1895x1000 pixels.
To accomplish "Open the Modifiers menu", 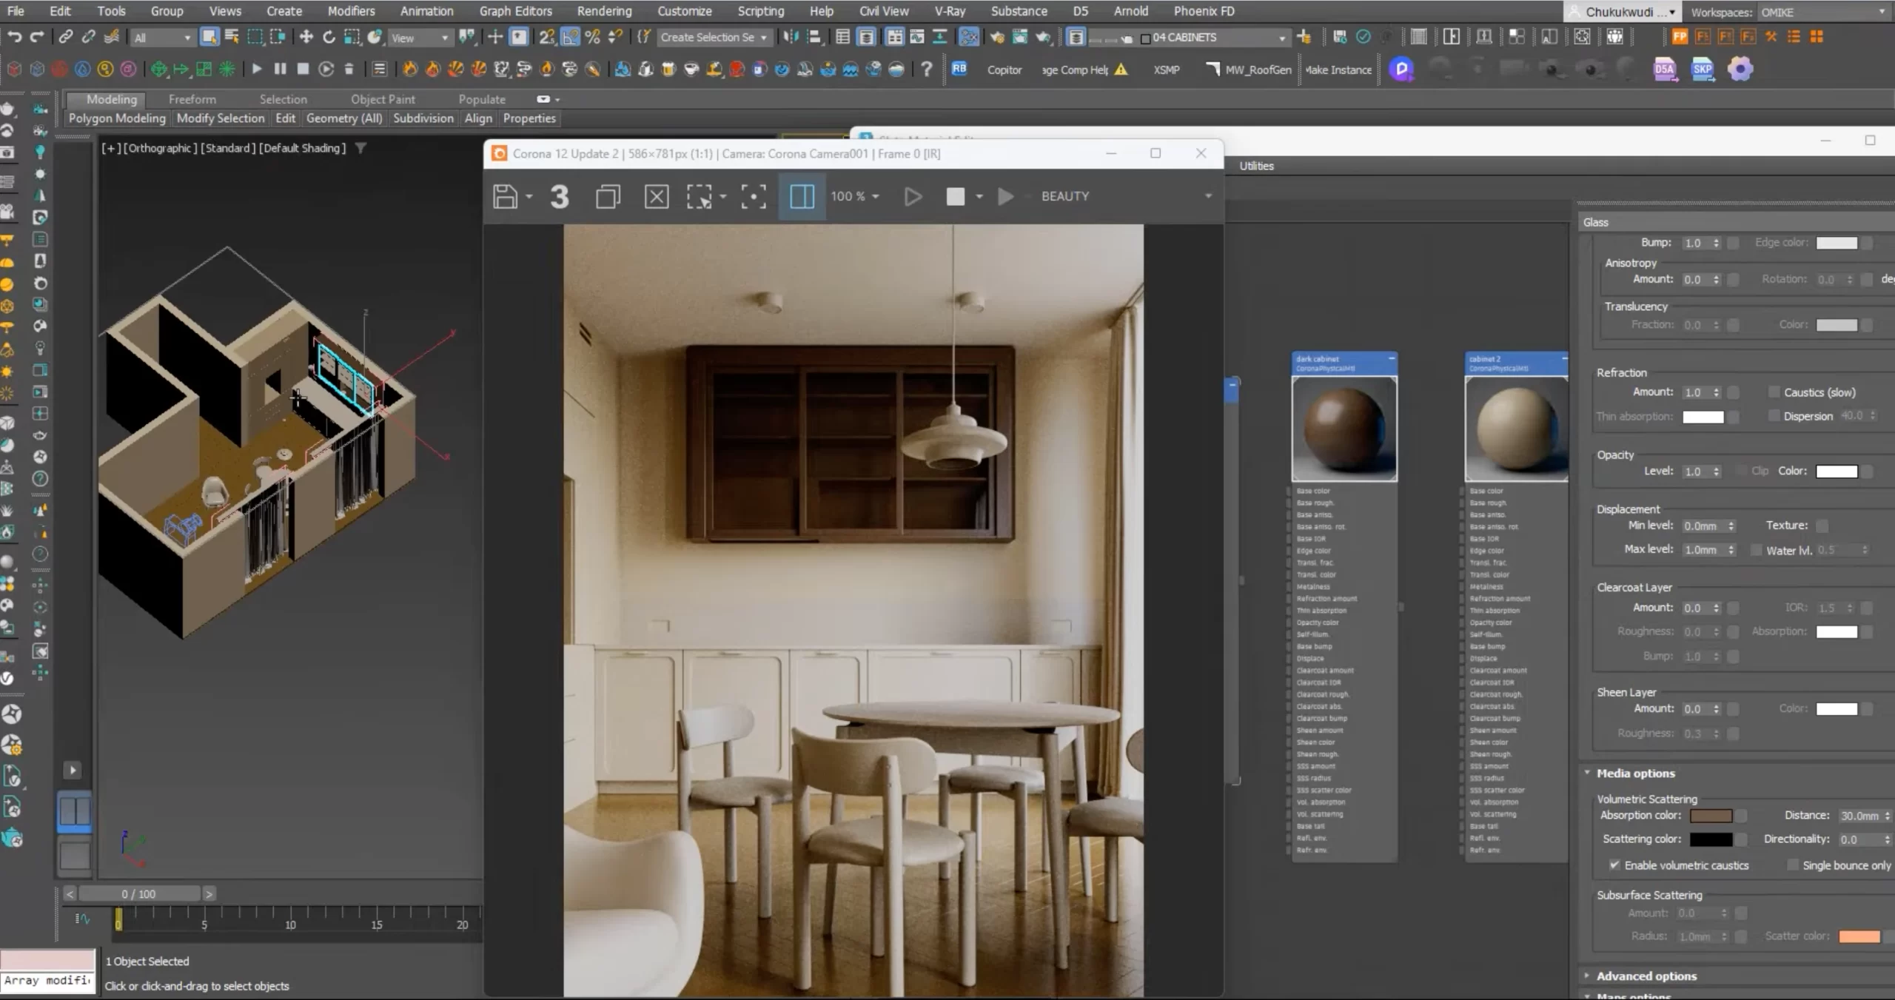I will [x=351, y=11].
